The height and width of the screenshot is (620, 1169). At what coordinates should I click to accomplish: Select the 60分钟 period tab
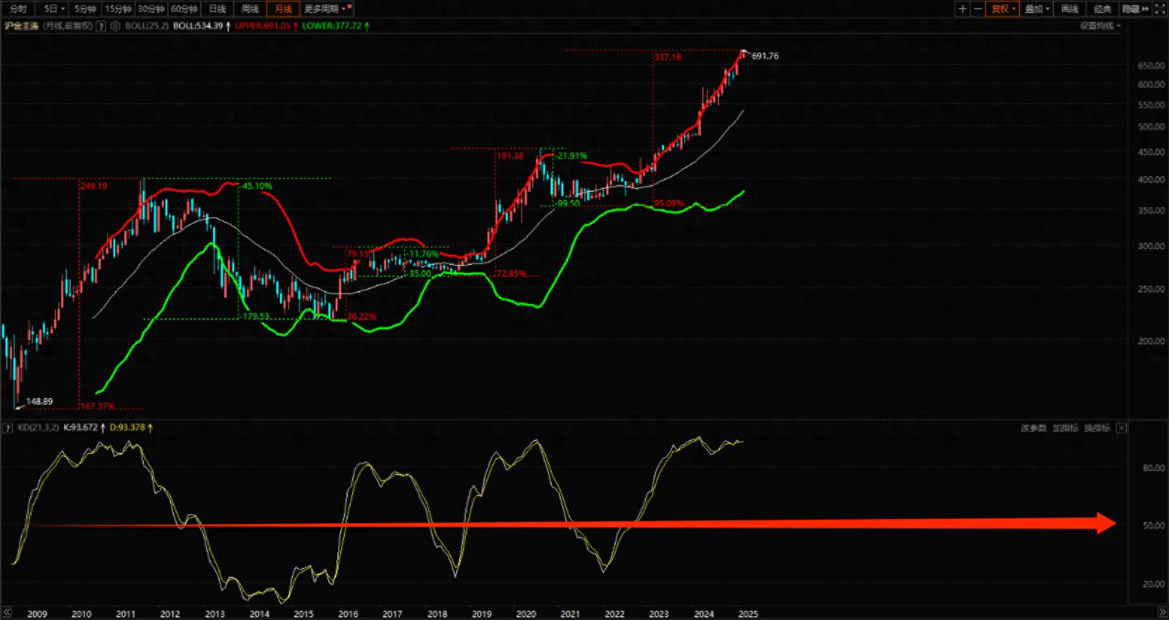point(184,8)
